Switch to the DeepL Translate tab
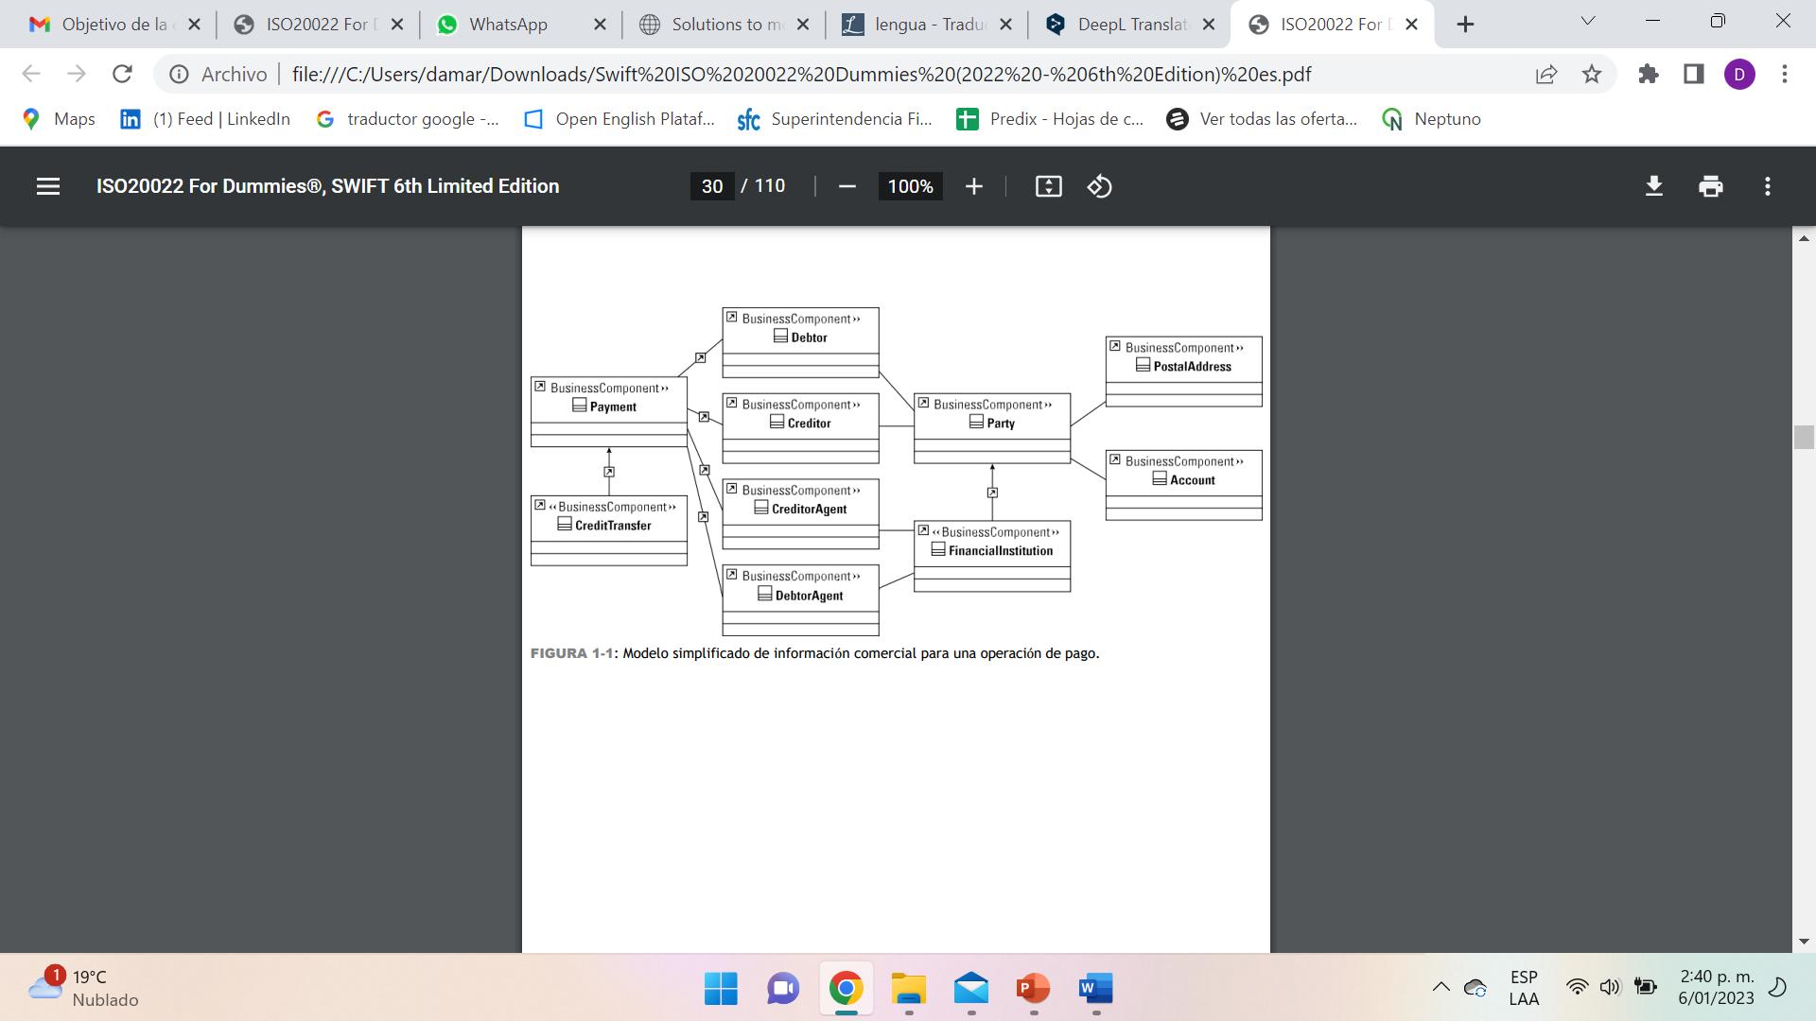 pyautogui.click(x=1131, y=25)
